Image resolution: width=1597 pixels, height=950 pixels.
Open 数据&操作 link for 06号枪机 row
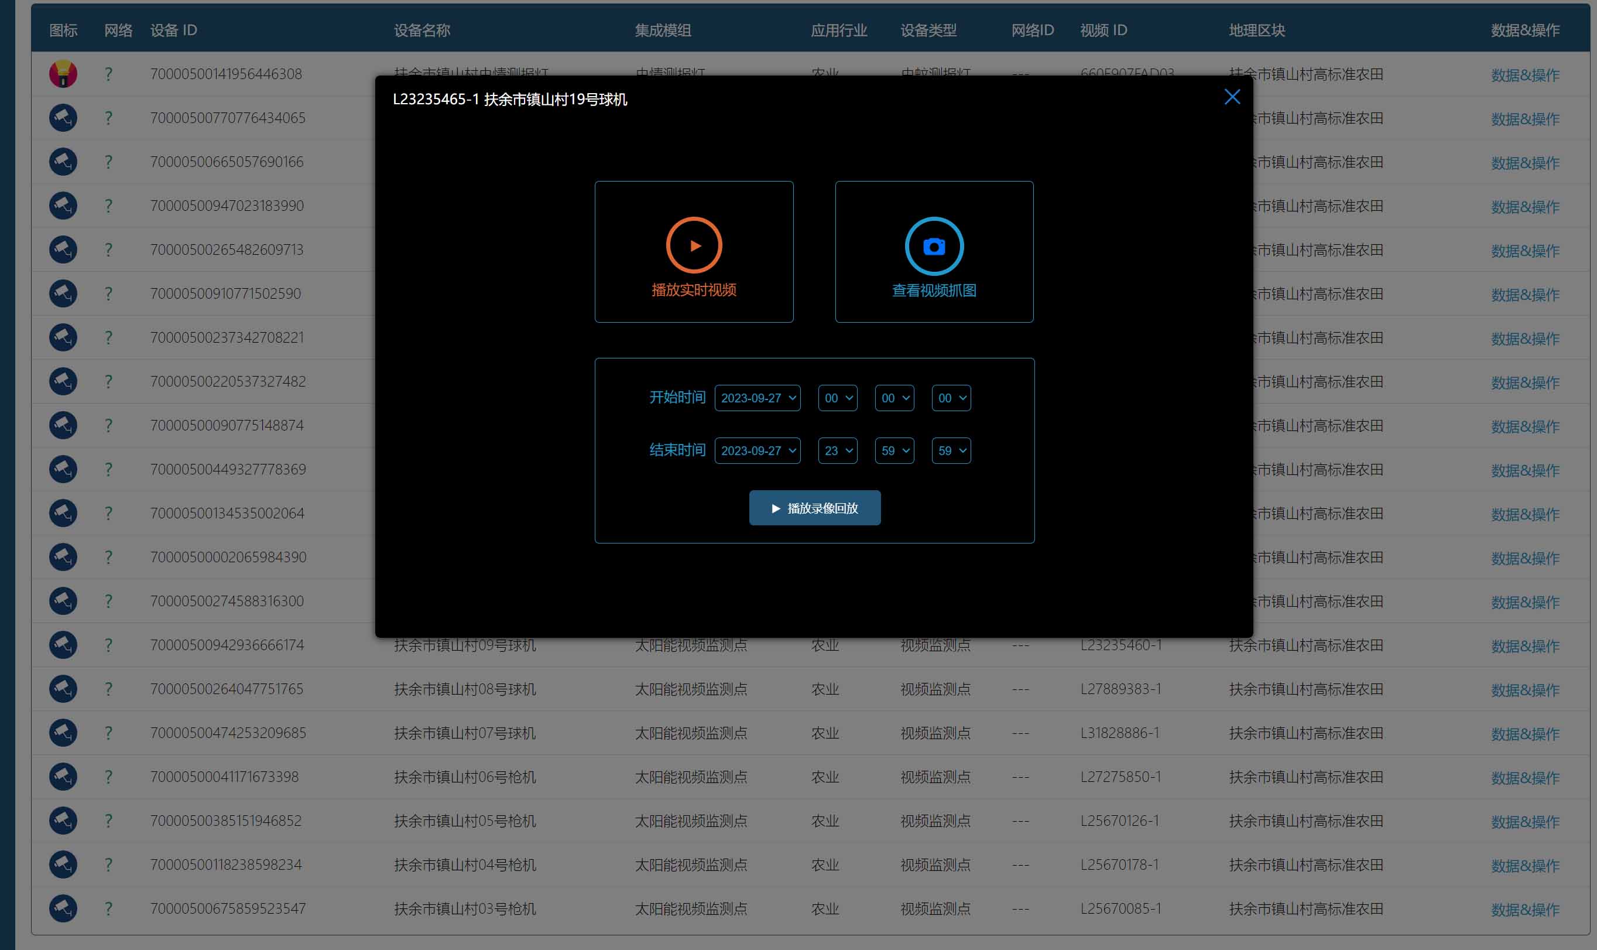coord(1524,778)
